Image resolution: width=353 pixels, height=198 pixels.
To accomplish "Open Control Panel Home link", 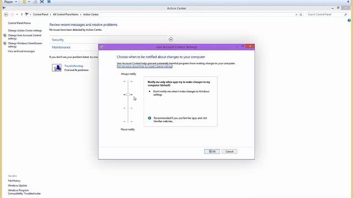I will click(19, 23).
